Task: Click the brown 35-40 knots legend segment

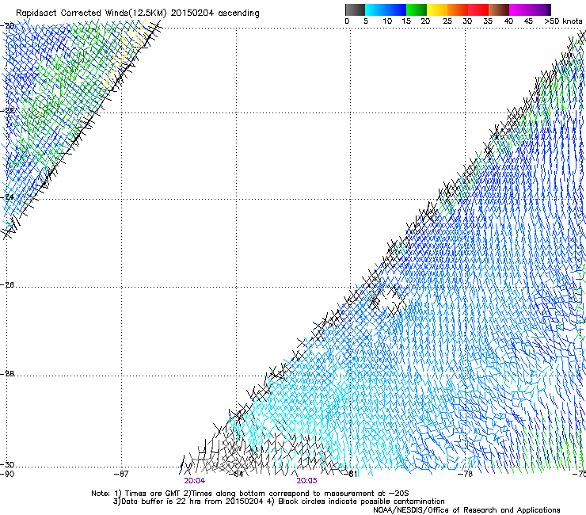Action: [499, 10]
